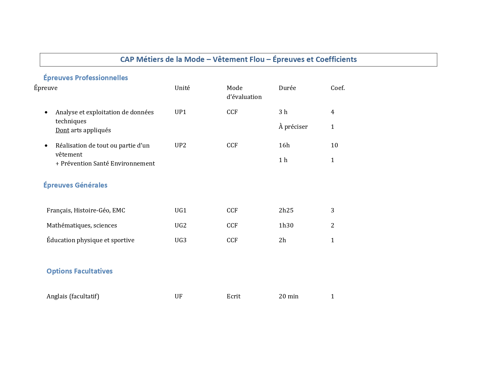
Task: Select the heading 'Épreuves Professionnelles'
Action: point(86,78)
